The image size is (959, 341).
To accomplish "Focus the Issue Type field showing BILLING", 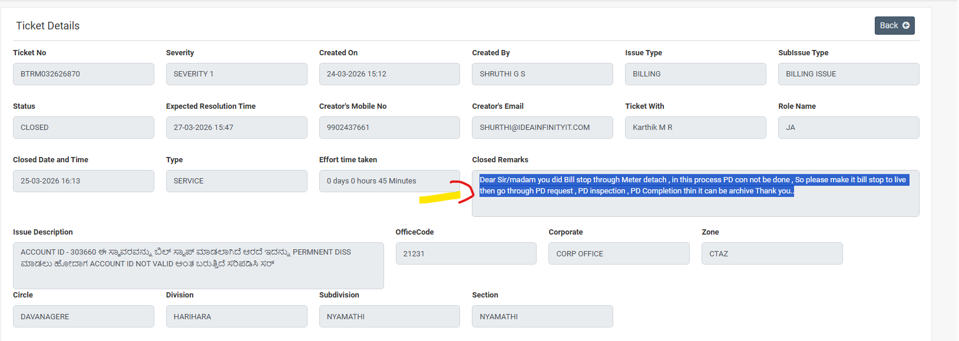I will (695, 74).
